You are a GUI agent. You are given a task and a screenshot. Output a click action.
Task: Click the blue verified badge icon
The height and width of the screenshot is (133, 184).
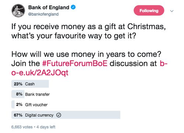pyautogui.click(x=73, y=7)
